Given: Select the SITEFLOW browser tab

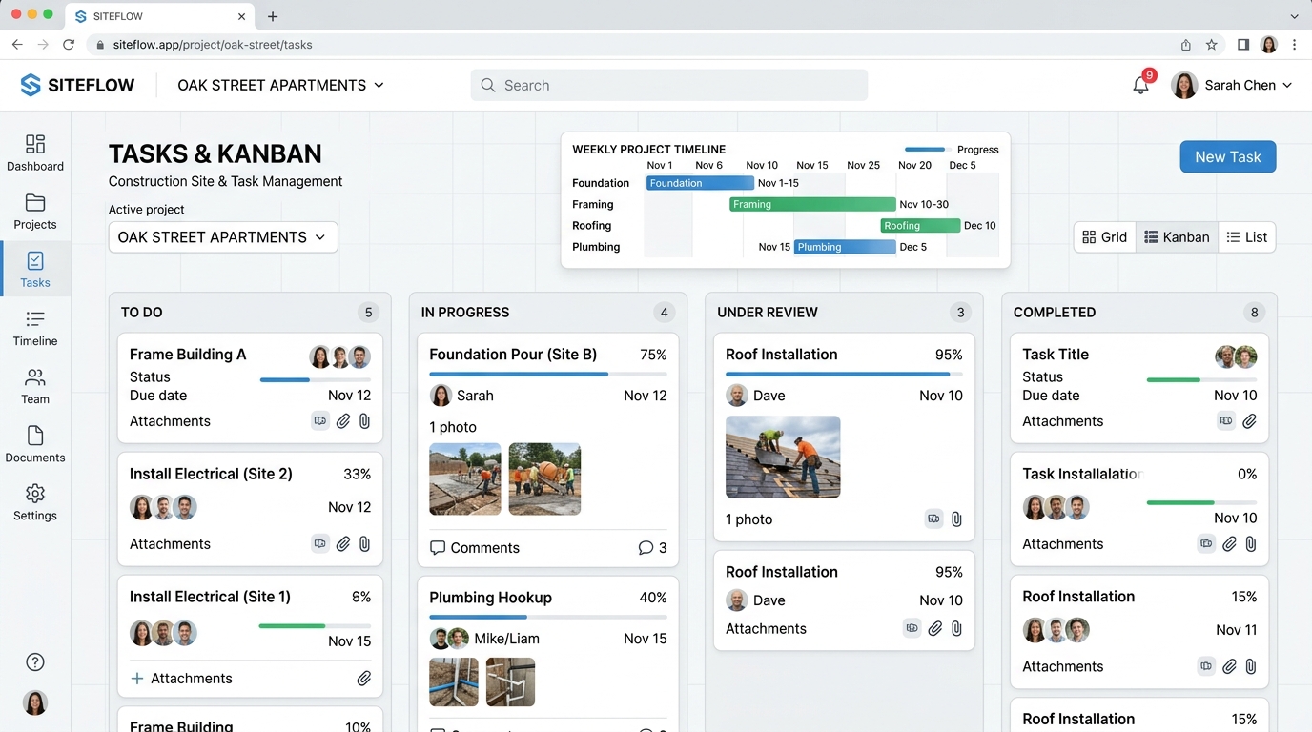Looking at the screenshot, I should tap(159, 16).
